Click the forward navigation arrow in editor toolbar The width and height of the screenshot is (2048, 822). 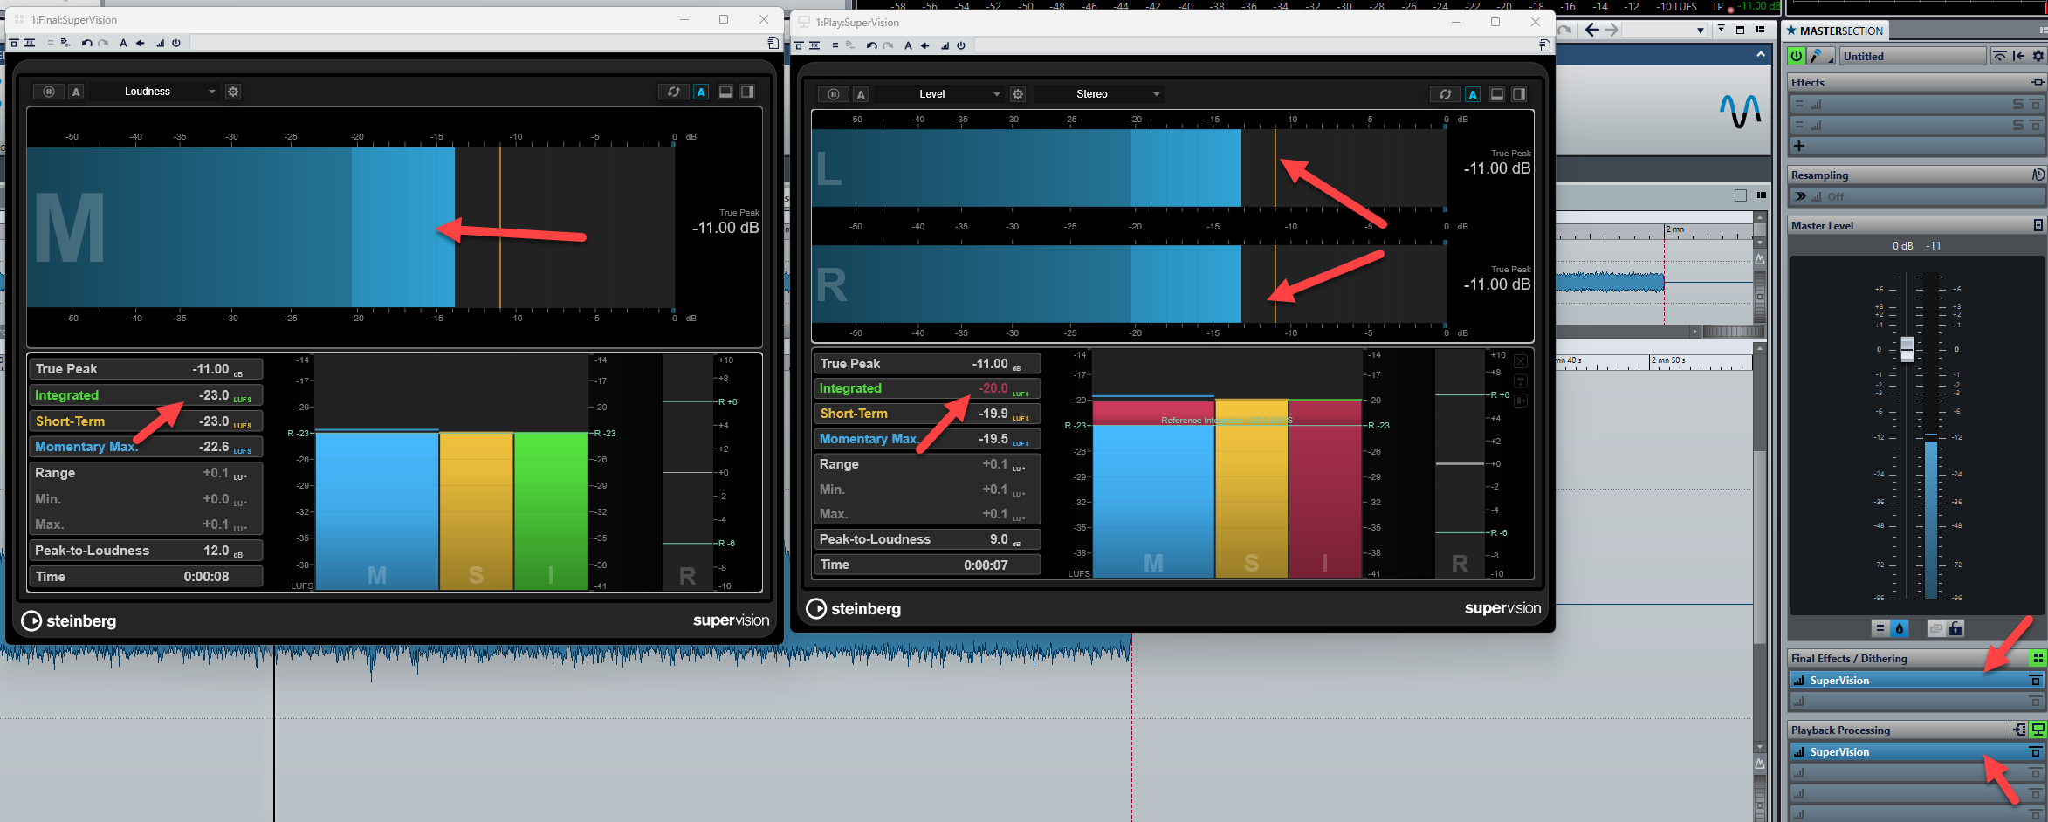tap(1612, 30)
